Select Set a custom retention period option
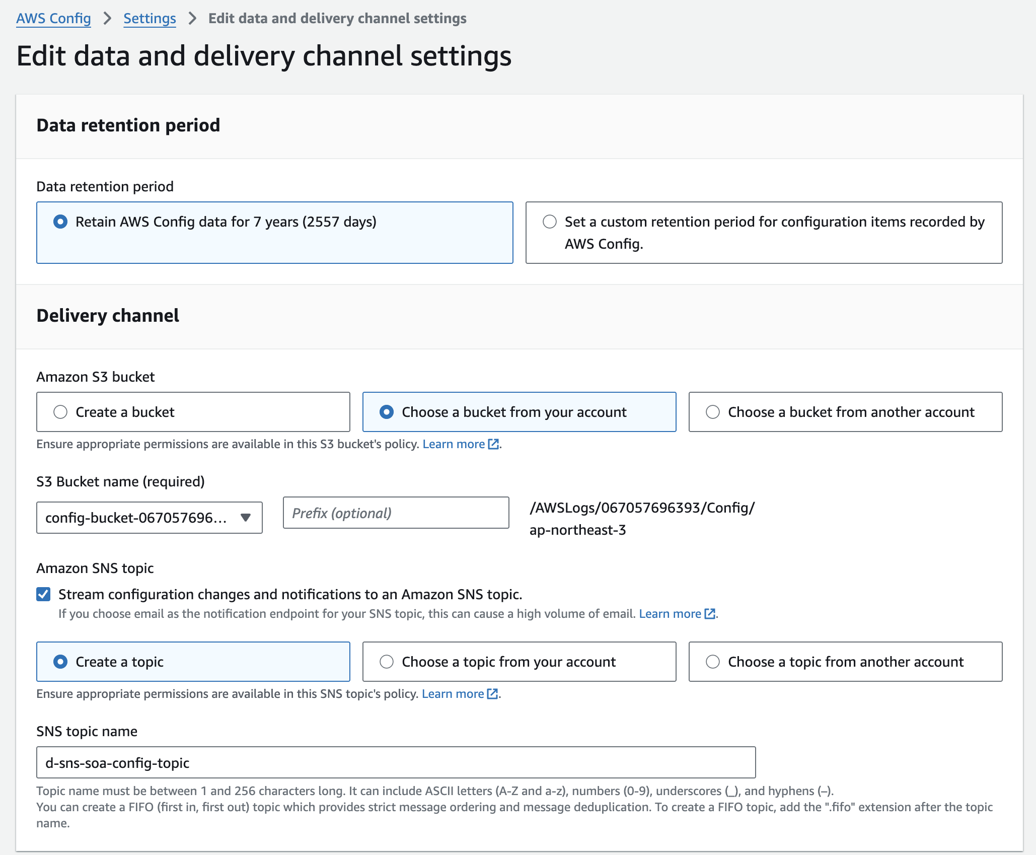The height and width of the screenshot is (855, 1036). [x=550, y=222]
